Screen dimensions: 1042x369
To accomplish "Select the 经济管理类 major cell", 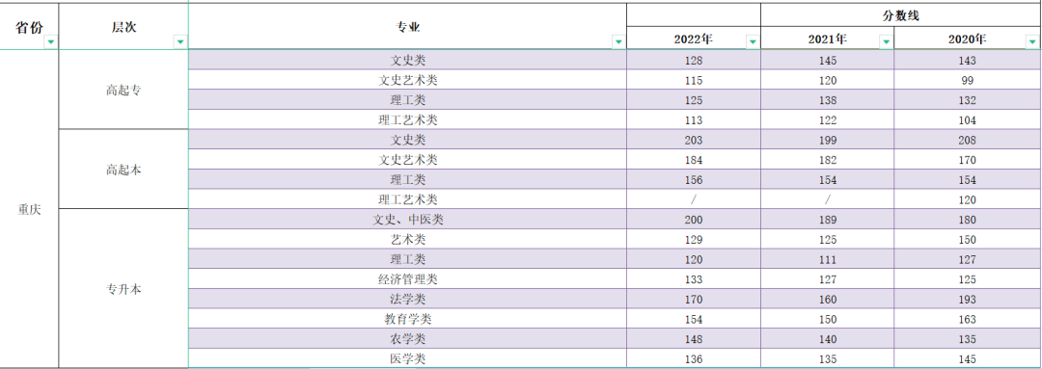I will point(408,279).
